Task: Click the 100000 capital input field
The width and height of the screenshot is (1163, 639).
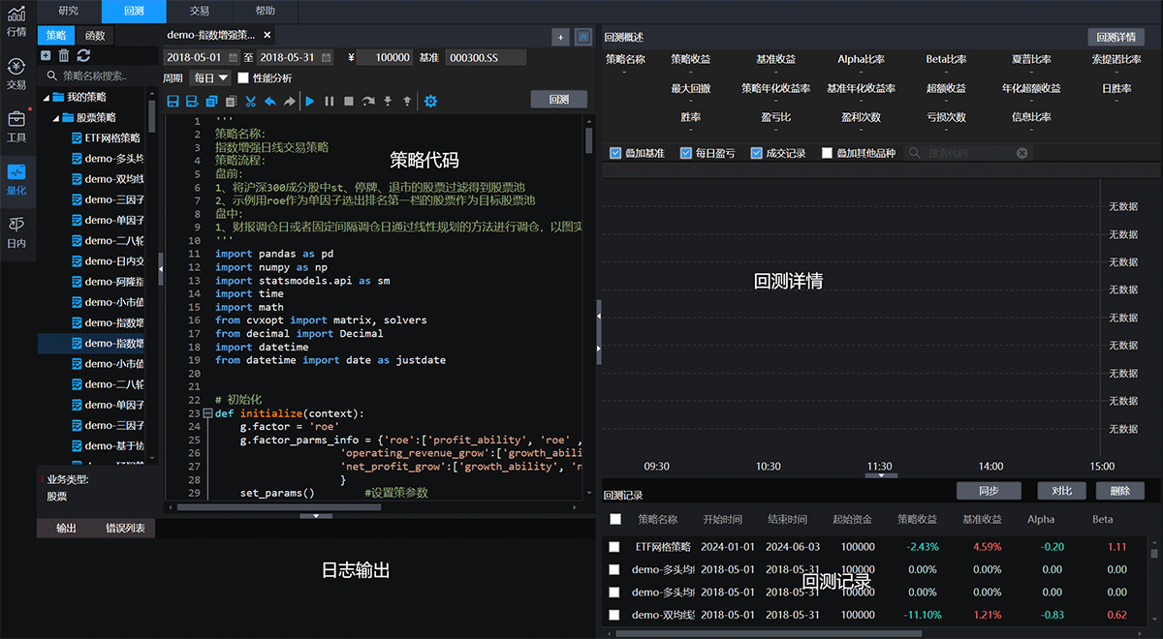Action: 385,57
